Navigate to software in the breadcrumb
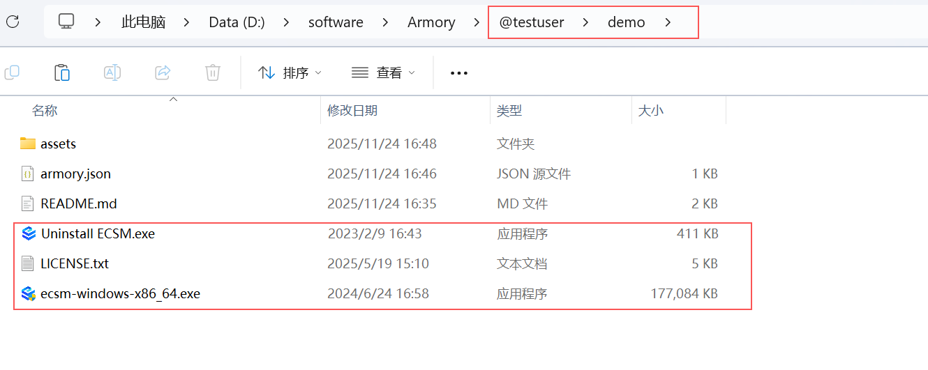The width and height of the screenshot is (928, 370). click(336, 22)
